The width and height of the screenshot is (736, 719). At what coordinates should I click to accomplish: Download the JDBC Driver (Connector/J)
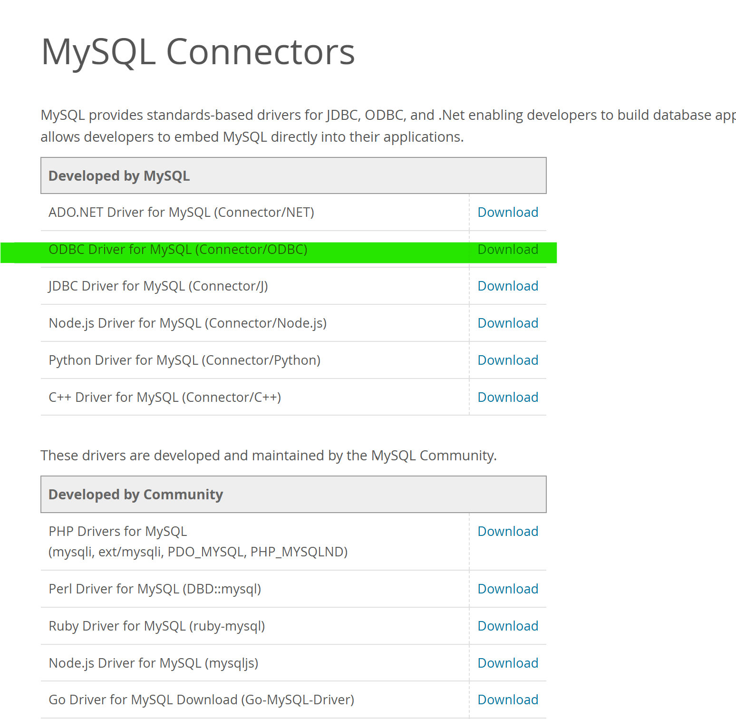coord(508,286)
